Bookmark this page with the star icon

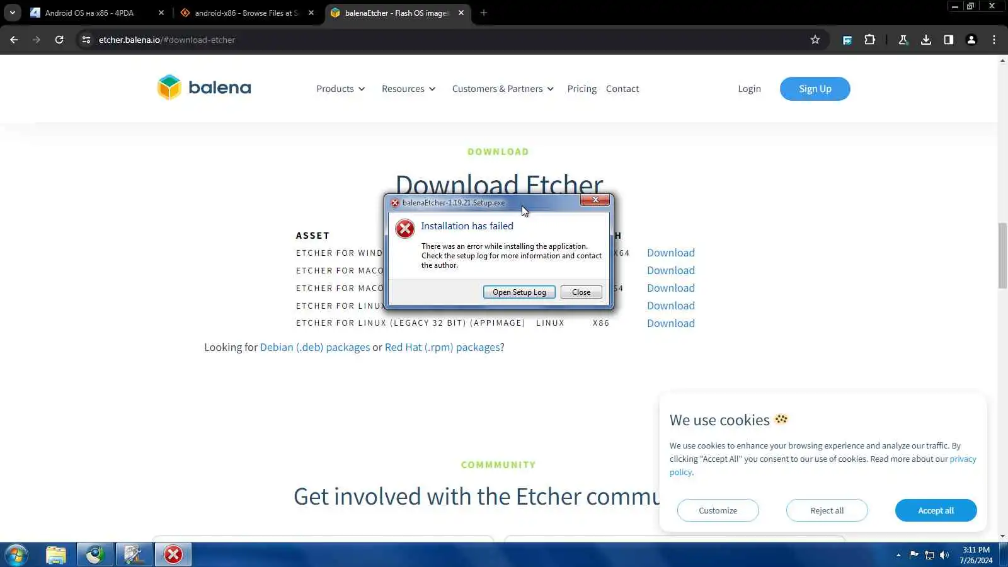[815, 40]
